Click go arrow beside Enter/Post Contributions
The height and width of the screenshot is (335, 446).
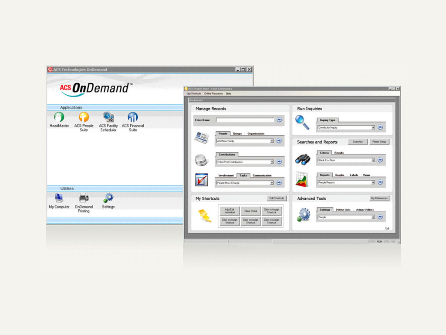click(279, 162)
